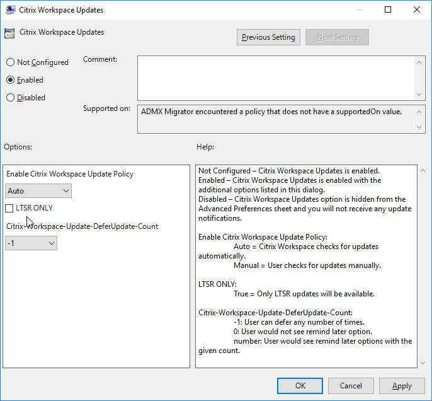
Task: Go to Previous Setting
Action: click(268, 37)
